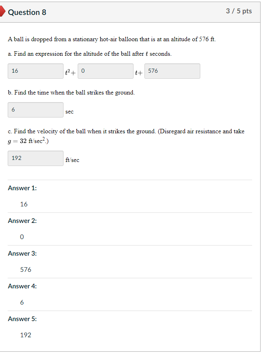Click the Answer 2 label
This screenshot has width=263, height=355.
[x=22, y=221]
